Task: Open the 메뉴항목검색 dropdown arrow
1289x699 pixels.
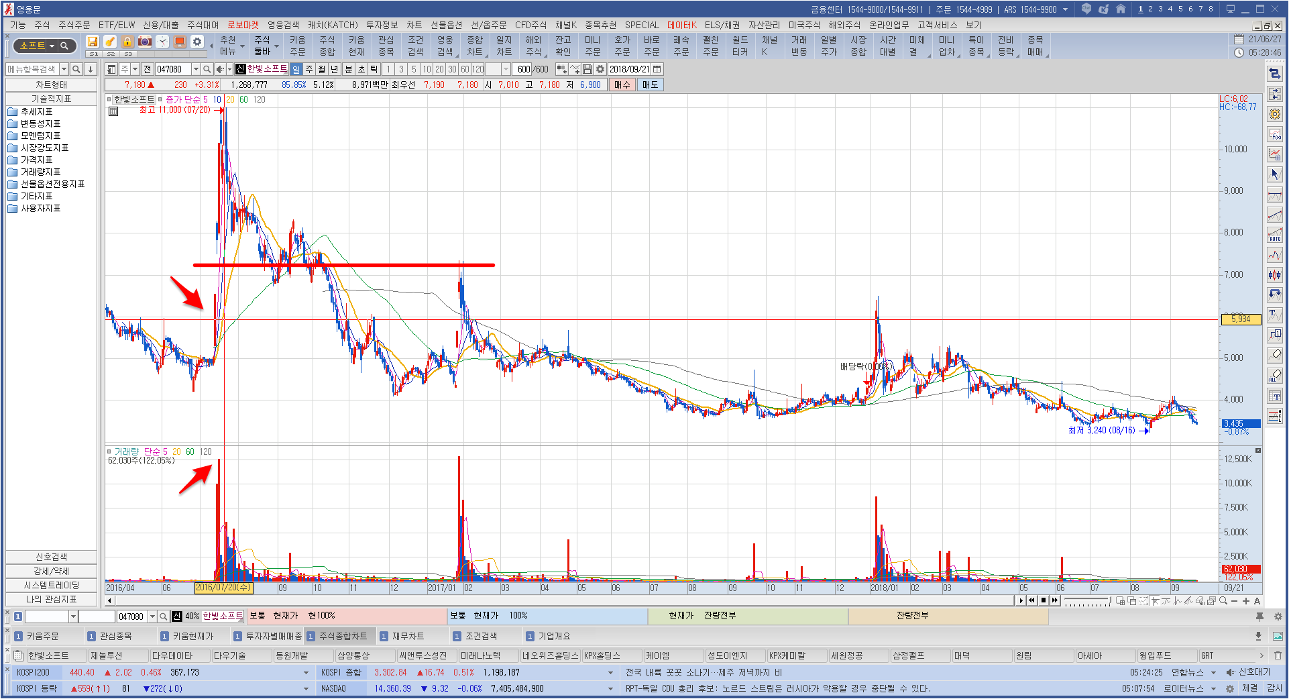Action: 64,69
